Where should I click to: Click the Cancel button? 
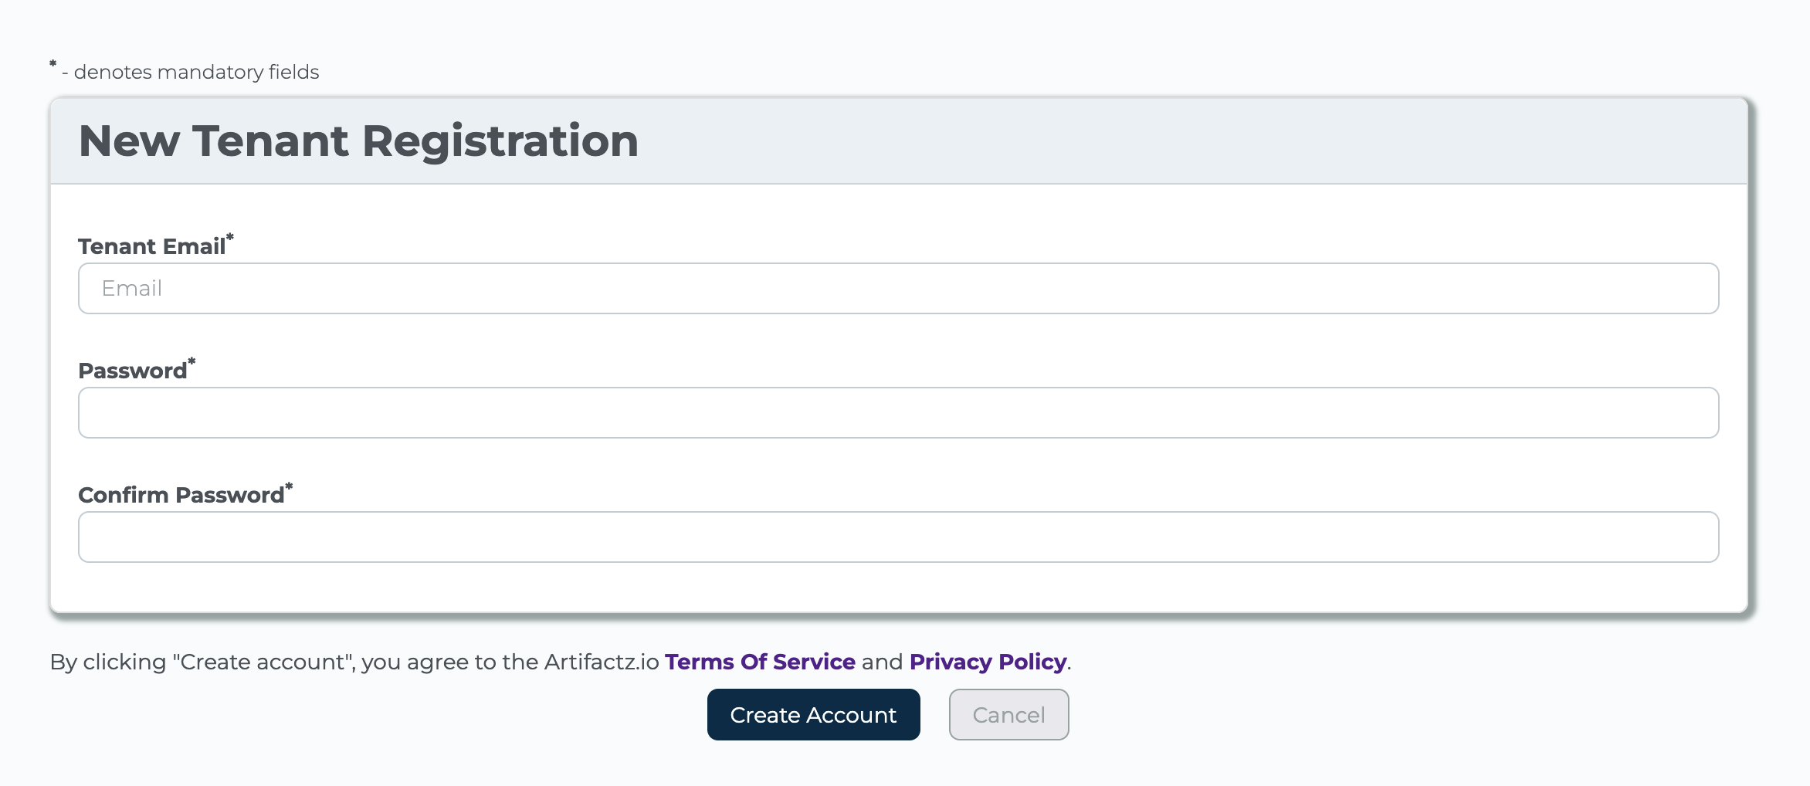click(1008, 715)
